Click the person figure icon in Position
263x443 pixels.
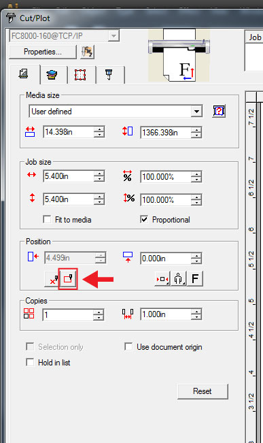pyautogui.click(x=178, y=279)
